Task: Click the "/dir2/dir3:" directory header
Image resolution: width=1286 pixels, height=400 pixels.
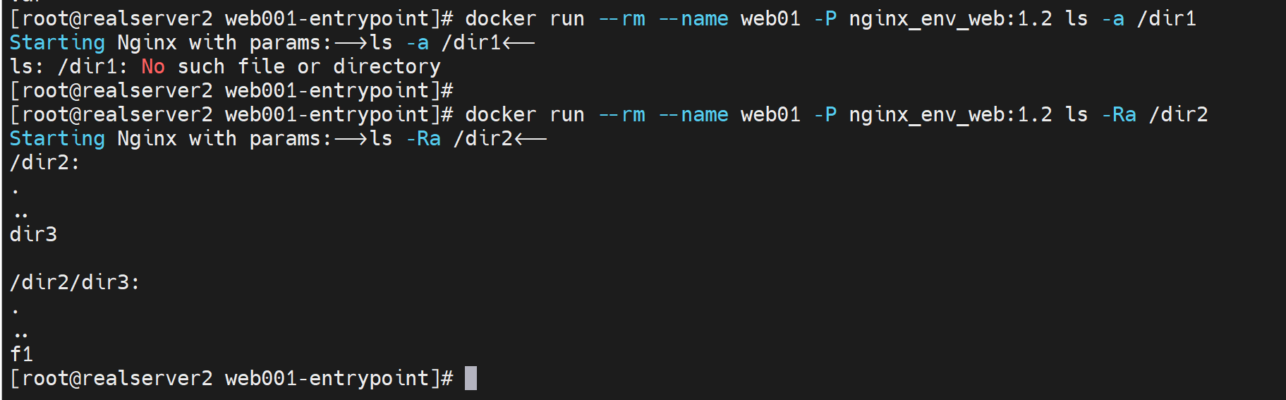Action: click(x=75, y=282)
